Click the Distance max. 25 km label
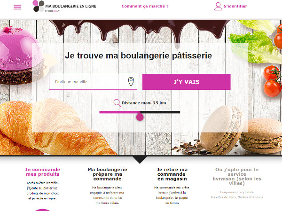The height and width of the screenshot is (211, 282). coord(144,103)
